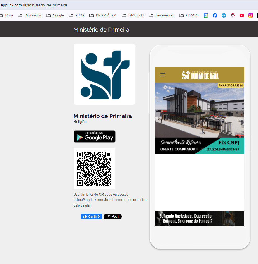Open the Ferramentas bookmarks folder
The width and height of the screenshot is (258, 264).
(x=161, y=15)
